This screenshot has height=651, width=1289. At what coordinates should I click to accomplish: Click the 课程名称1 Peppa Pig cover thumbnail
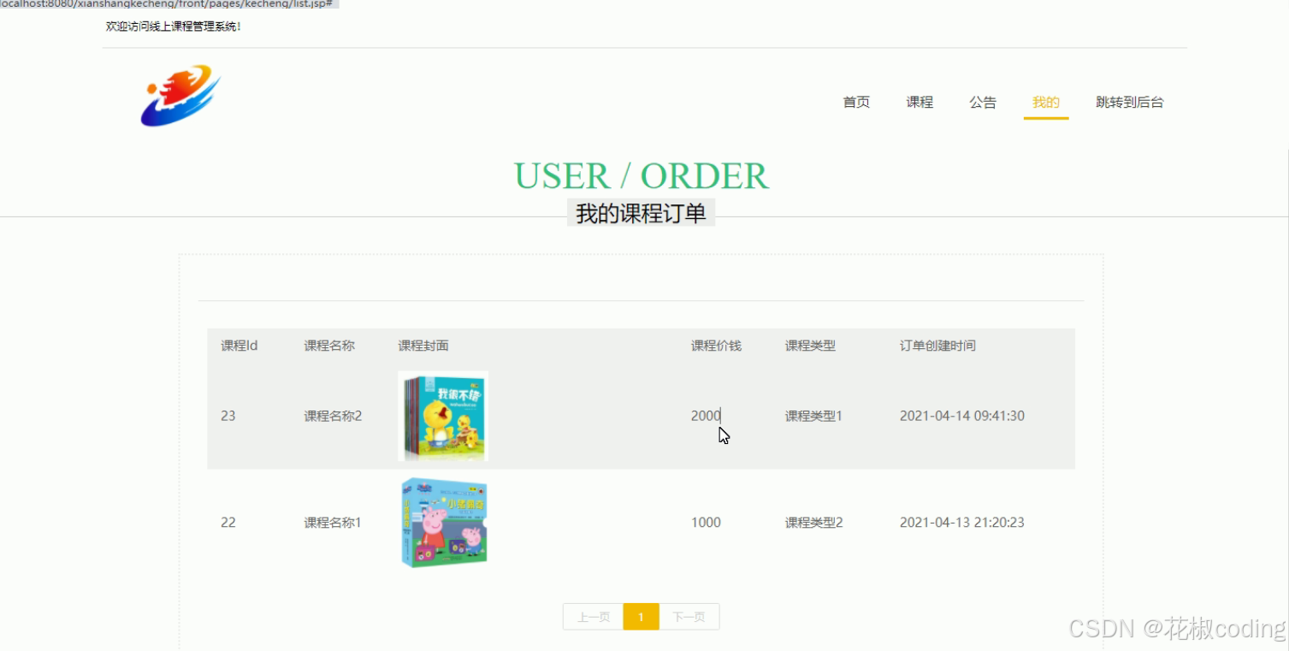click(442, 522)
